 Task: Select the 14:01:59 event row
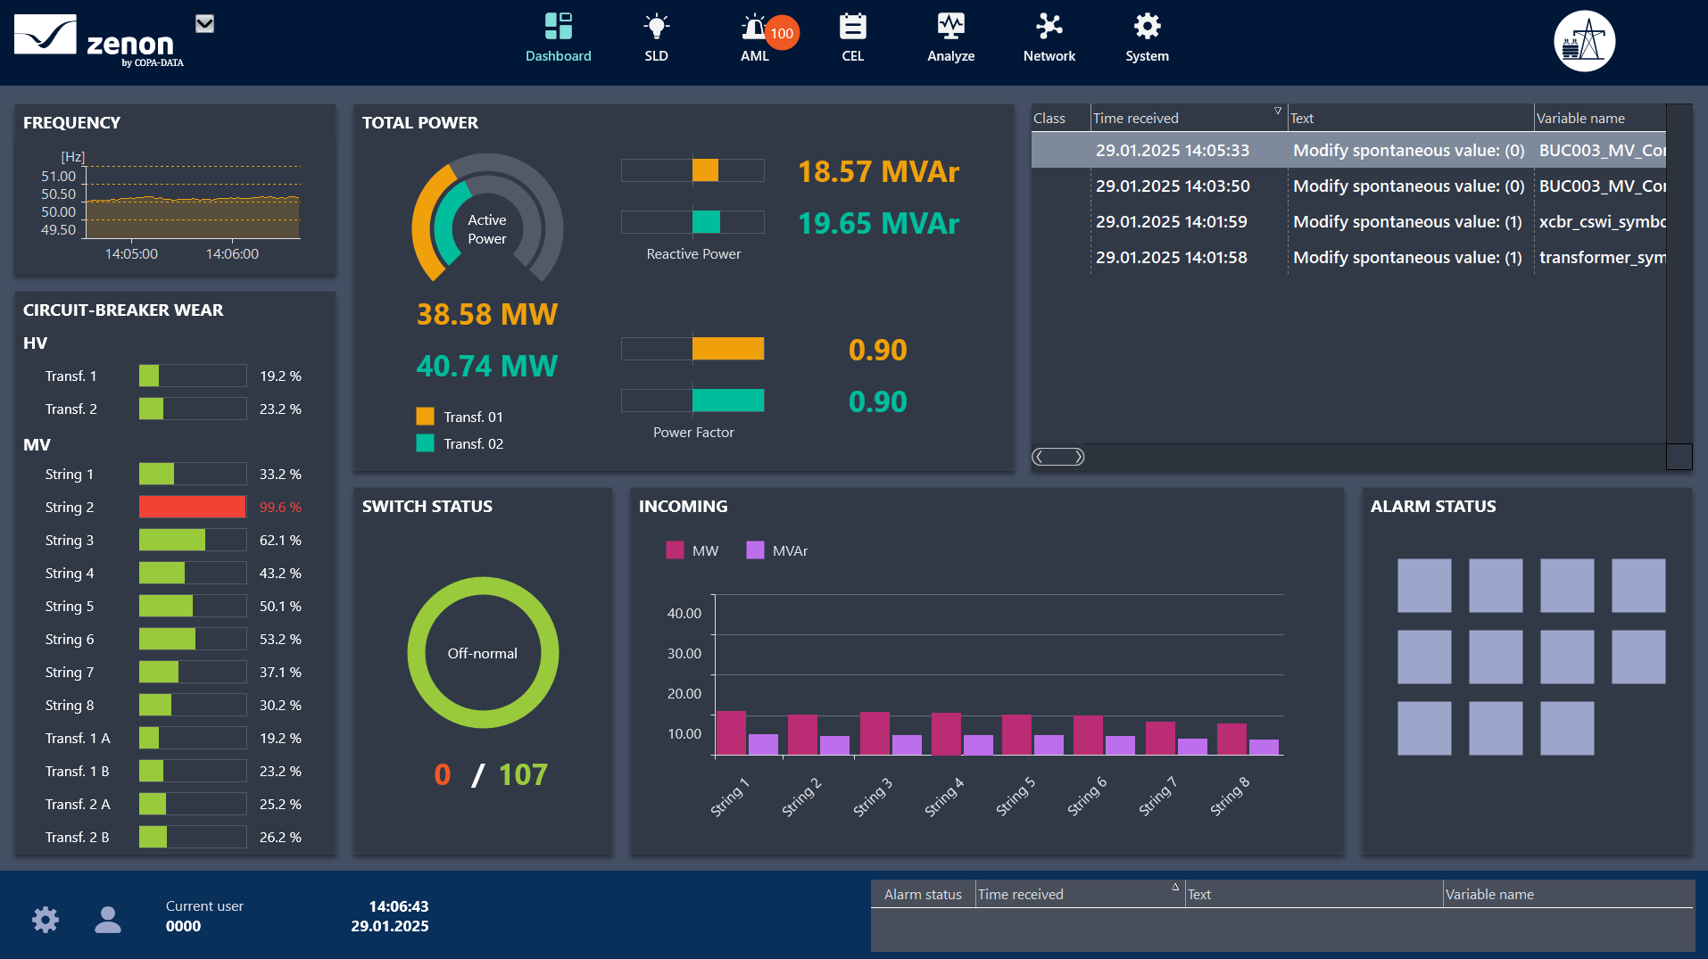[1348, 221]
